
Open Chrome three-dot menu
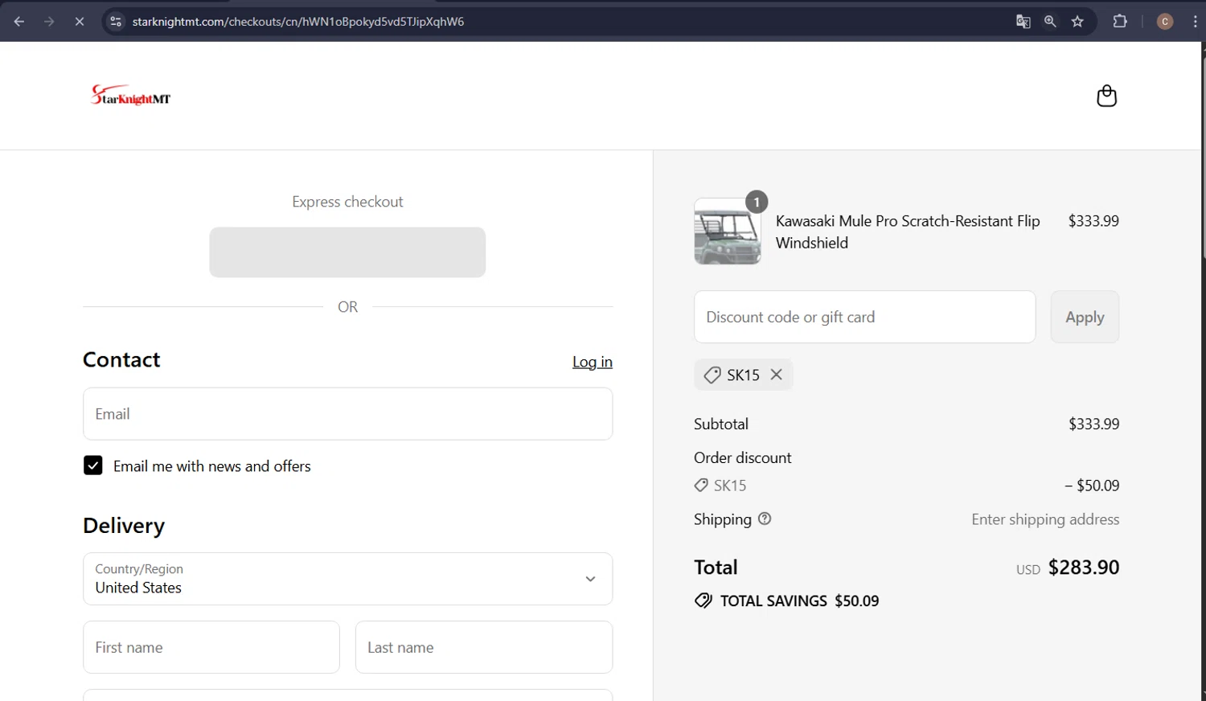coord(1195,22)
